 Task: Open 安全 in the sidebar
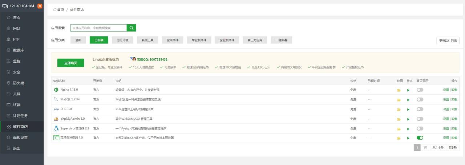(x=22, y=72)
